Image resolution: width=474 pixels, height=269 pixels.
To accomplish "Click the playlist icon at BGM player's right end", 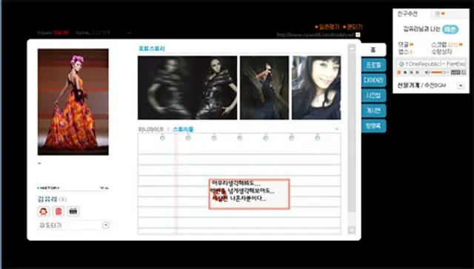I will click(464, 72).
